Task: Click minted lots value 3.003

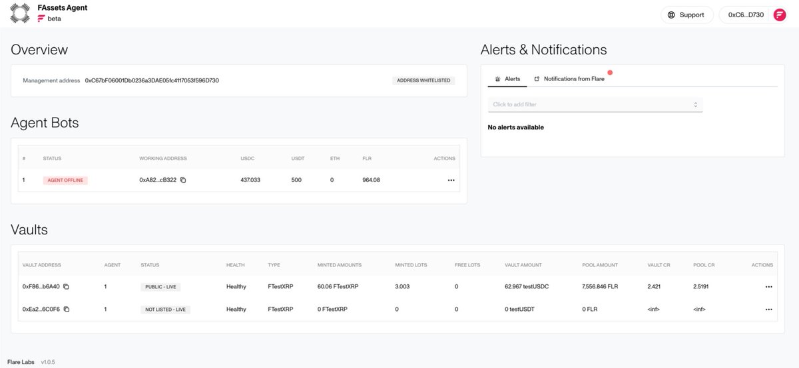Action: pos(402,286)
